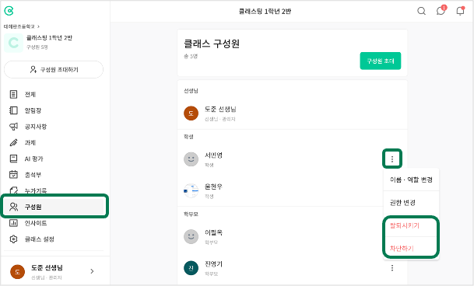The height and width of the screenshot is (286, 474).
Task: Select 권한 변경 from the context menu
Action: click(411, 203)
